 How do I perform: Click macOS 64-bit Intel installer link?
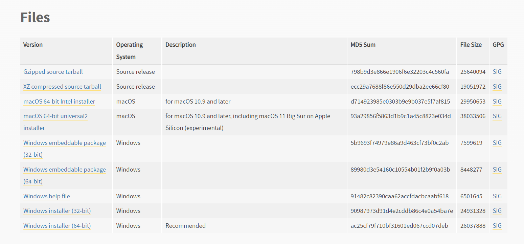point(59,102)
